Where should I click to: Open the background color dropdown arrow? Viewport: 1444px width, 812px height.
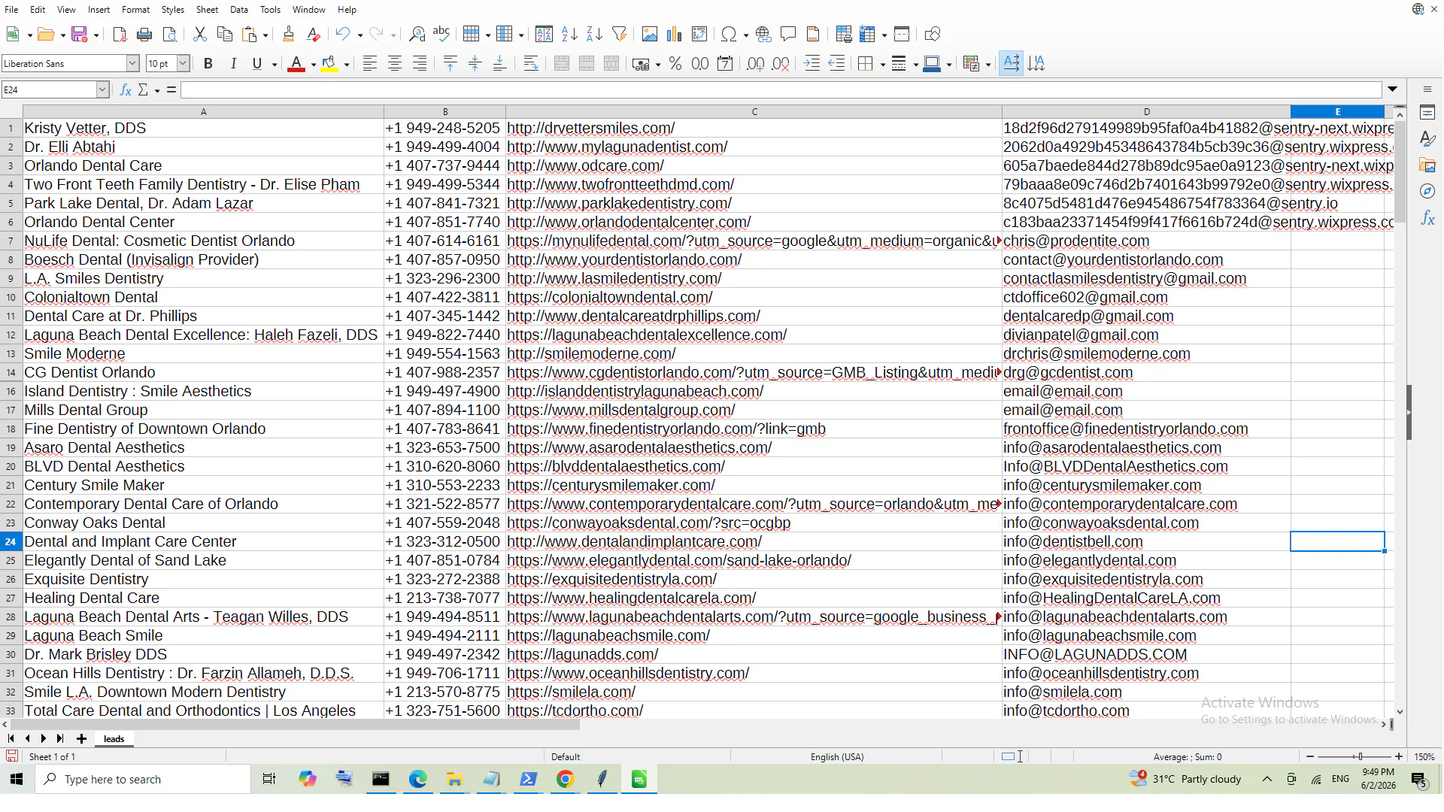(347, 65)
